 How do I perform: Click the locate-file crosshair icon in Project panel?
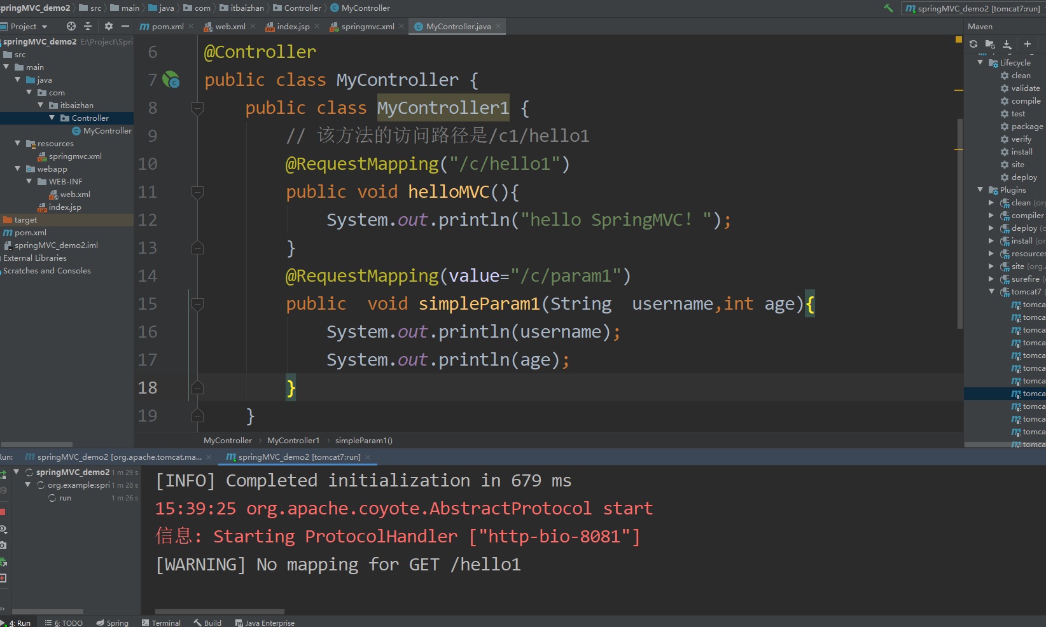71,26
